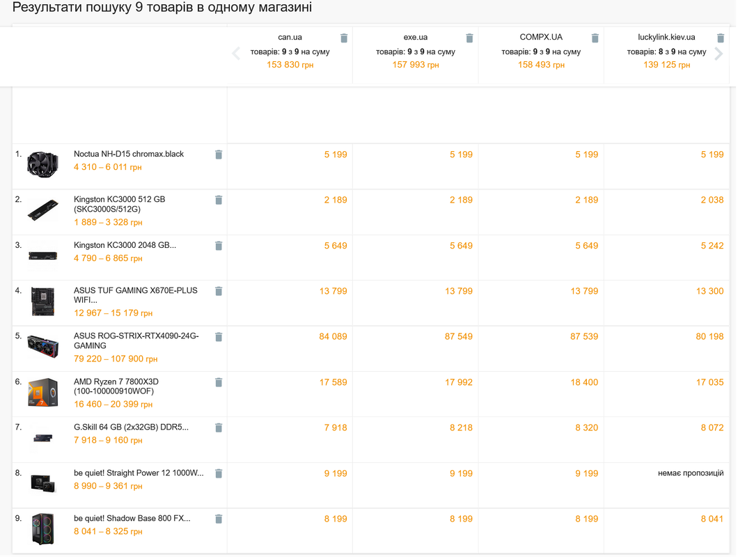Image resolution: width=738 pixels, height=557 pixels.
Task: Click can.ua total 153 830 грн
Action: point(290,65)
